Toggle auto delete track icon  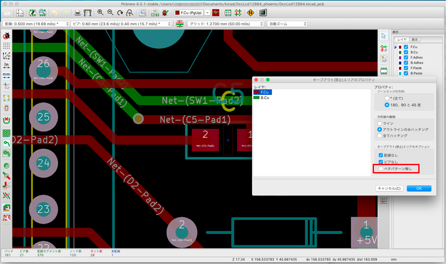coord(6,120)
